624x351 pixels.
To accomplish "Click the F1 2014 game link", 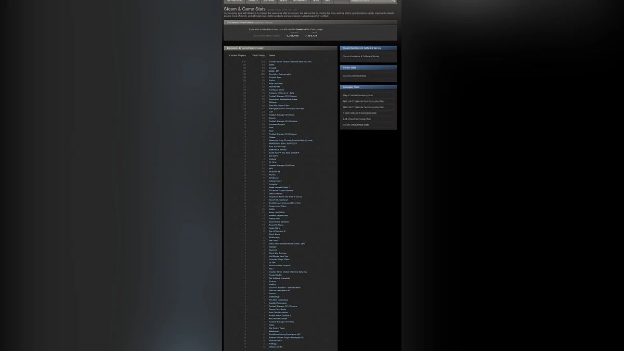I will pos(272,162).
